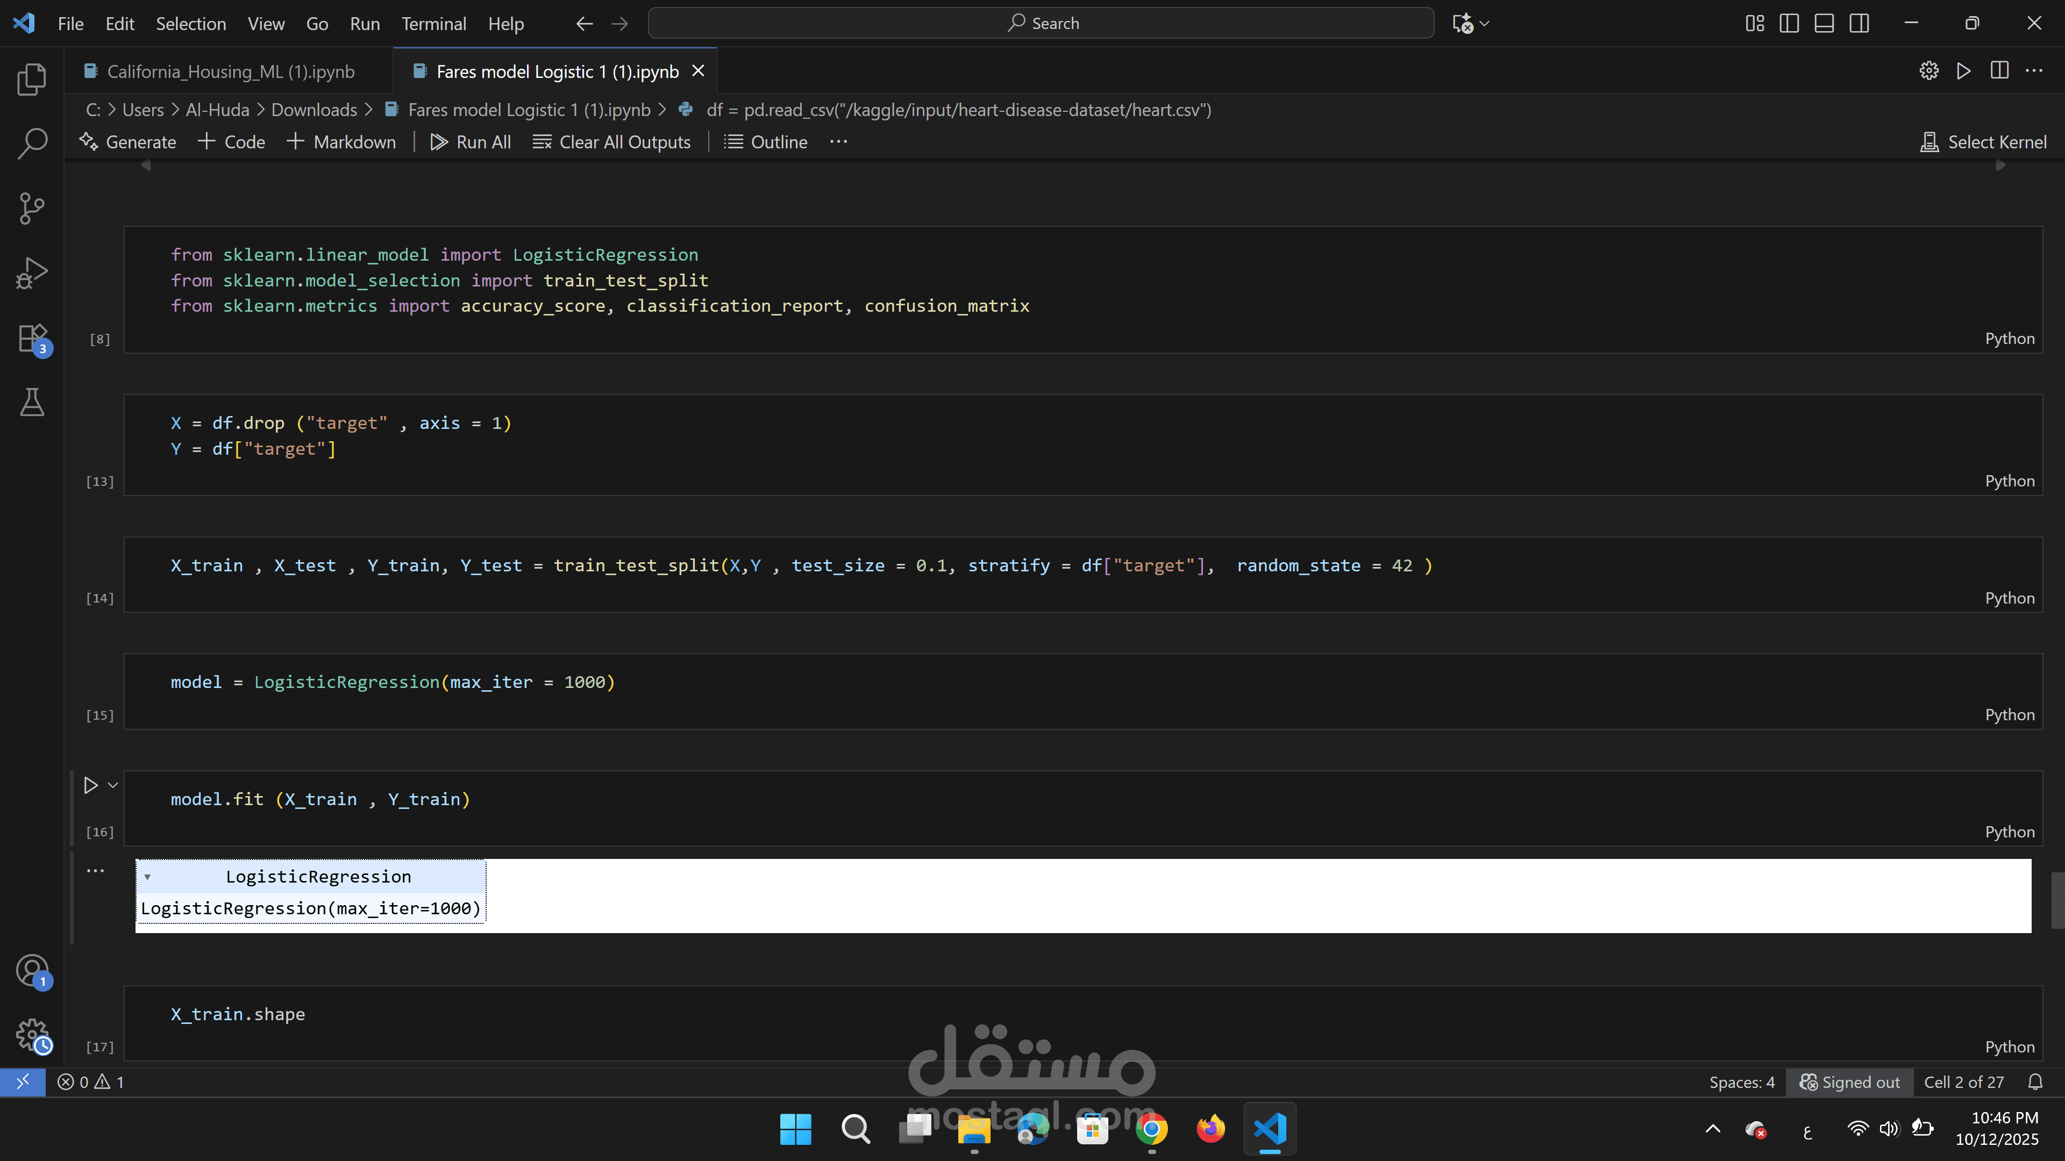
Task: Click the Signed out status bar item
Action: click(x=1849, y=1083)
